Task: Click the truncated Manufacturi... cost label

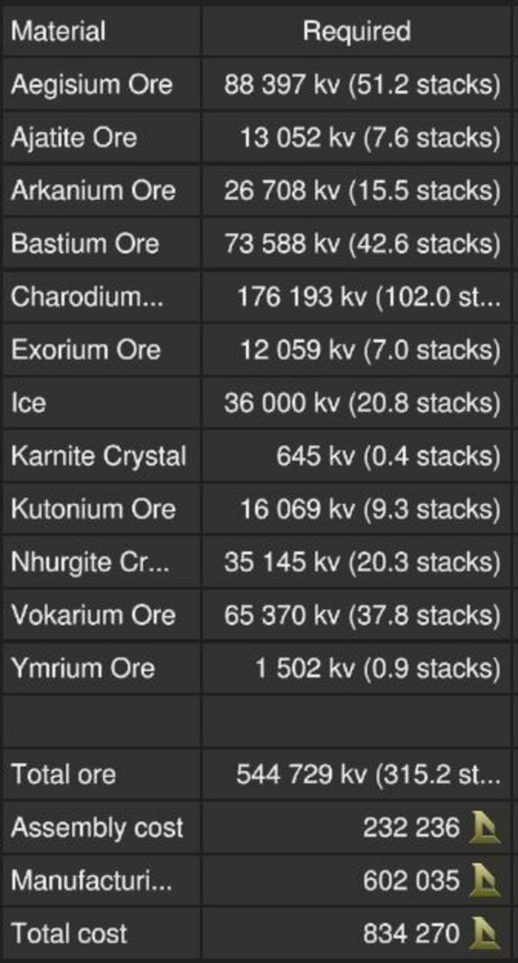Action: (x=91, y=880)
